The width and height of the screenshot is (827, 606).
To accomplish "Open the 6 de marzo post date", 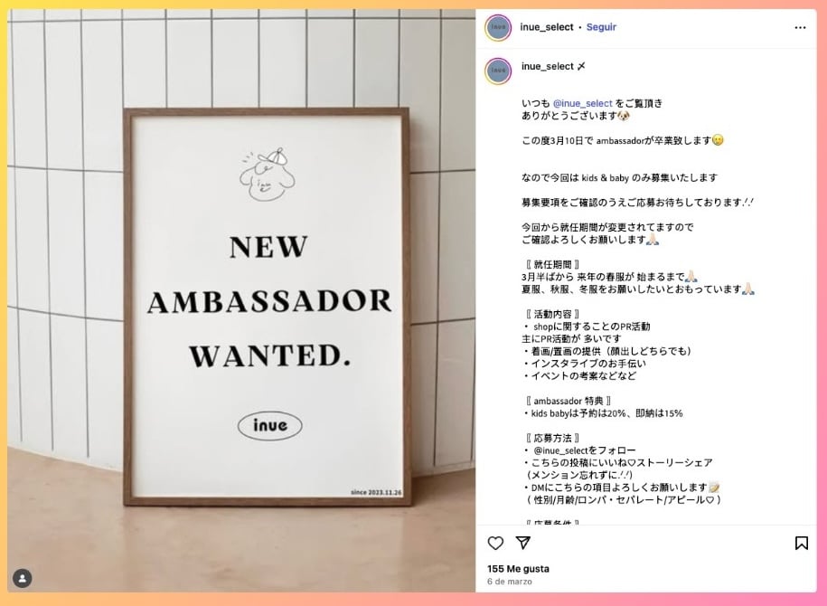I will [x=510, y=582].
